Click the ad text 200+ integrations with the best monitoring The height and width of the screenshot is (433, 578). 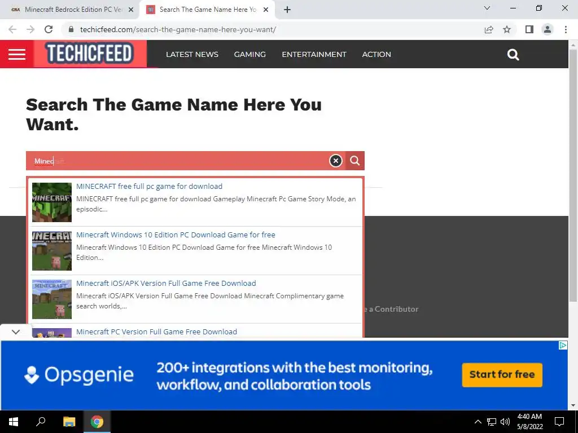click(295, 368)
